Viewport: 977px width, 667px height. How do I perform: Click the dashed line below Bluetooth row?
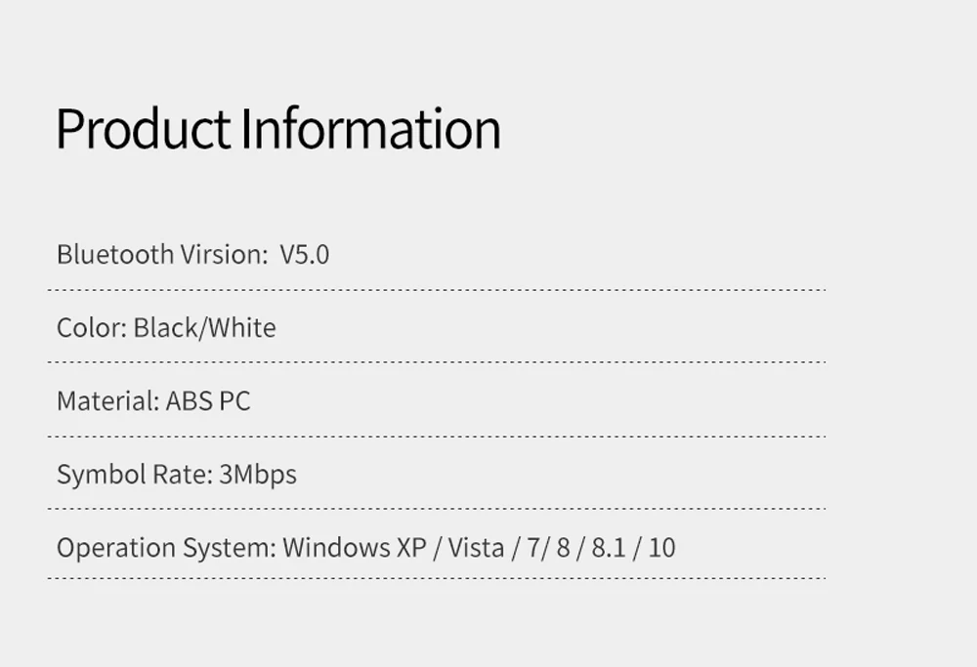(436, 290)
